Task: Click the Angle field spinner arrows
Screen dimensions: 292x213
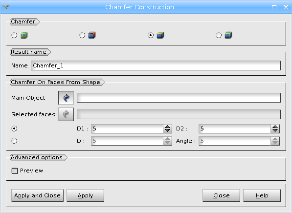Action: point(275,141)
